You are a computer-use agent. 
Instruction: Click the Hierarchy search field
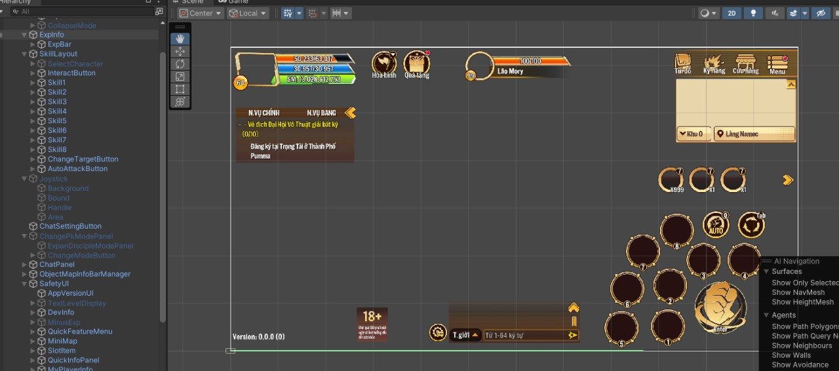click(82, 12)
